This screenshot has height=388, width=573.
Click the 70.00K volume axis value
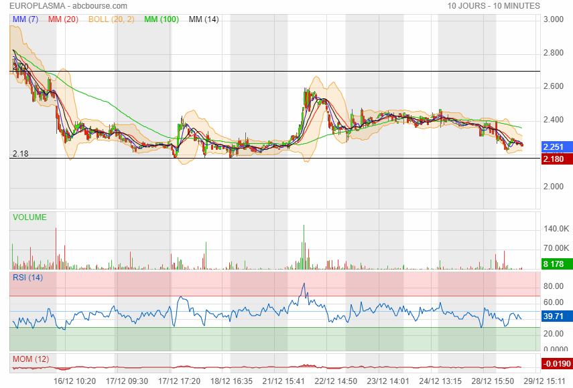pos(556,248)
